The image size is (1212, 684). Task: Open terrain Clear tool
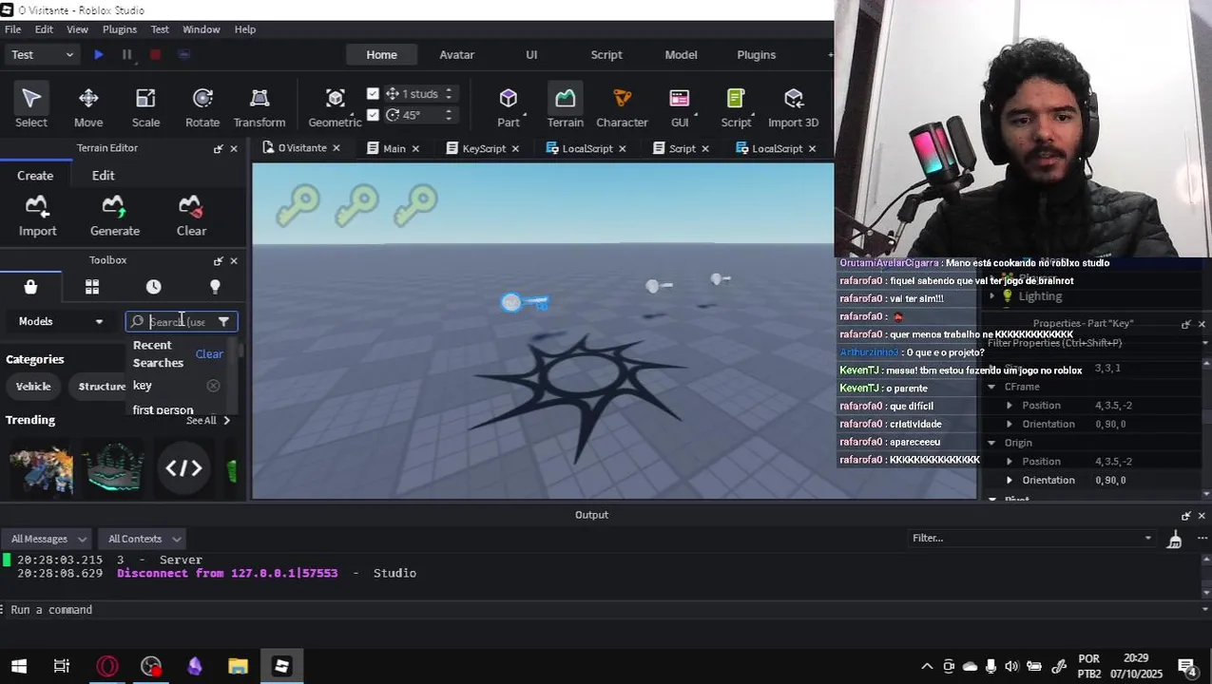coord(191,216)
